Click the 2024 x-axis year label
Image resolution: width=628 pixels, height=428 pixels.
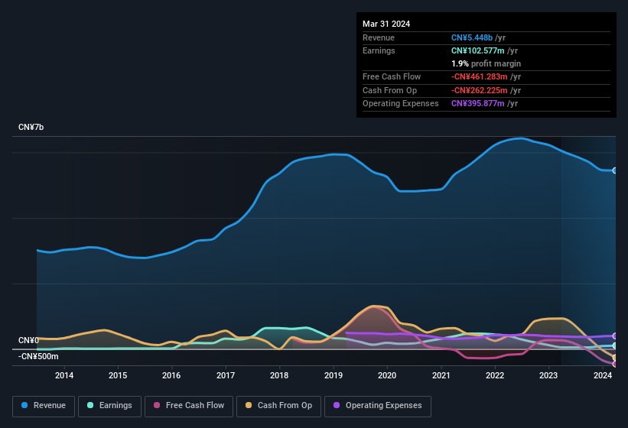[602, 375]
